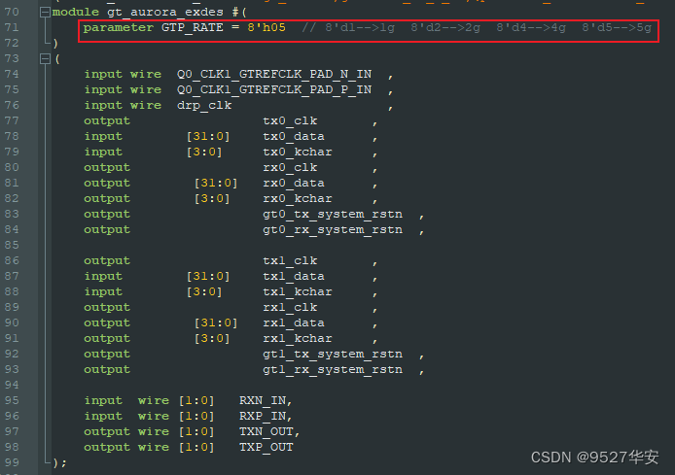Click line number 85 in gutter
The width and height of the screenshot is (675, 475).
point(12,245)
